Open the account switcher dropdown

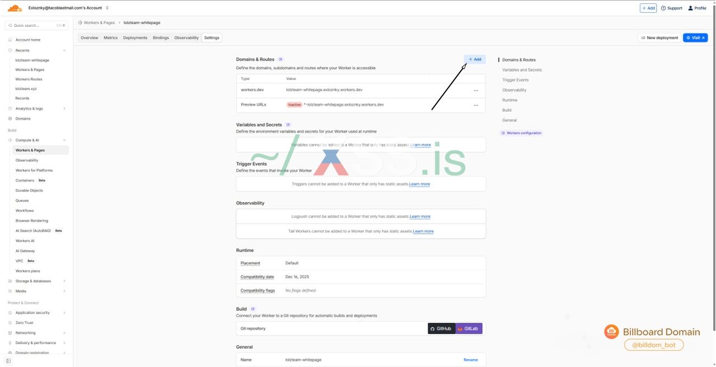pyautogui.click(x=107, y=8)
